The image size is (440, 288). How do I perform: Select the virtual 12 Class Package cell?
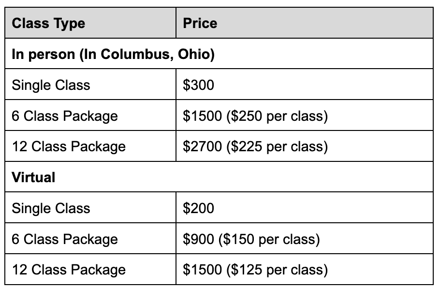pos(90,270)
